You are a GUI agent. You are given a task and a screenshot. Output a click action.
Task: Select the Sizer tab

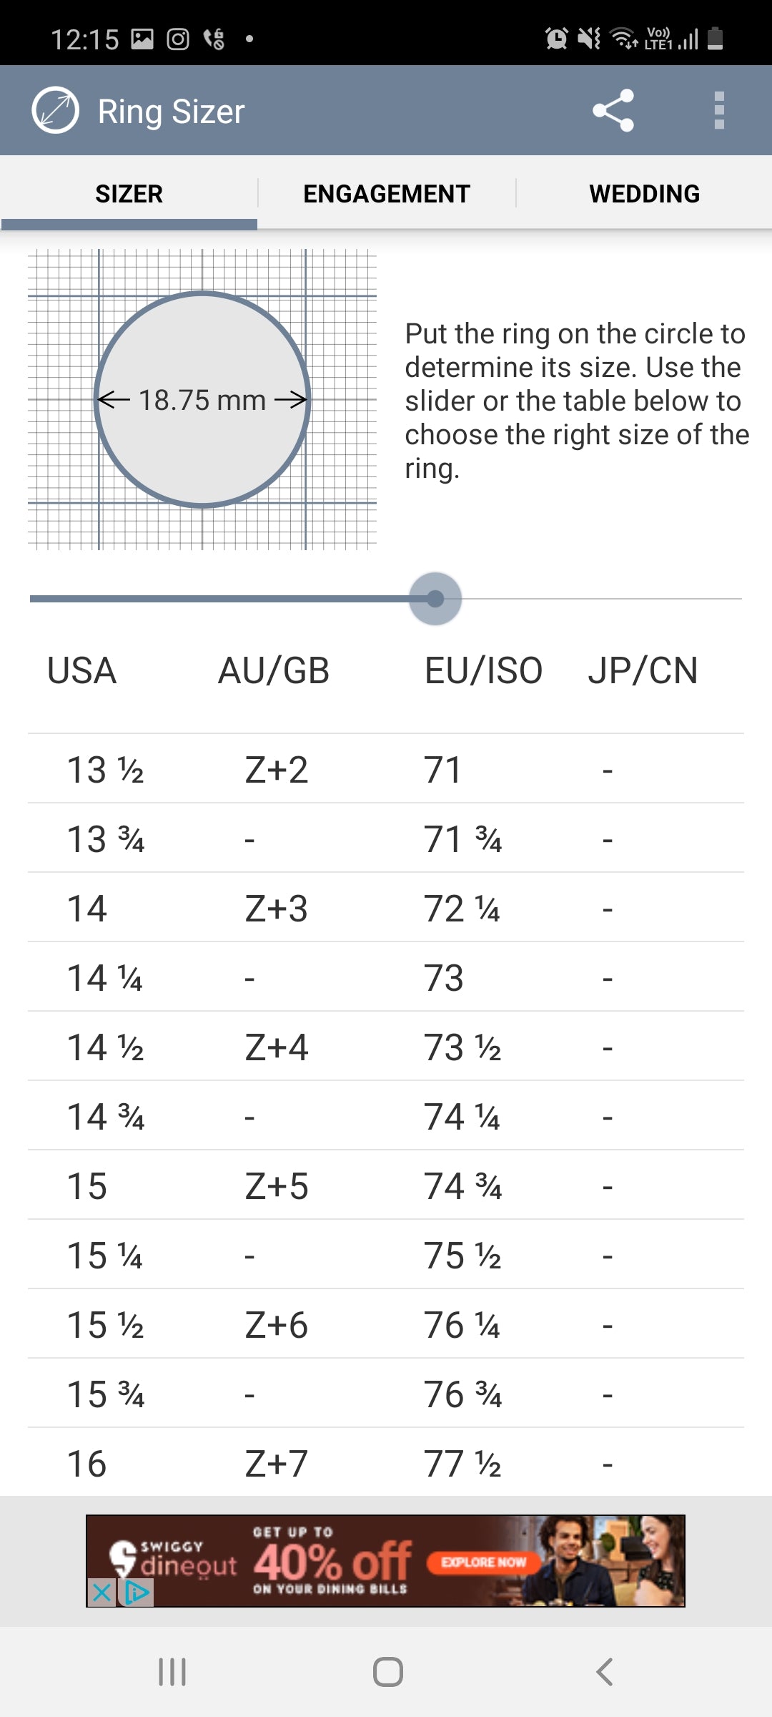click(x=129, y=194)
